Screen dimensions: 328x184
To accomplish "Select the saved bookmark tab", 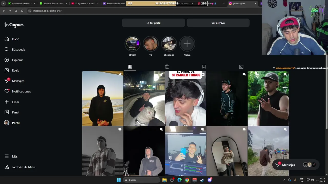I will click(204, 67).
